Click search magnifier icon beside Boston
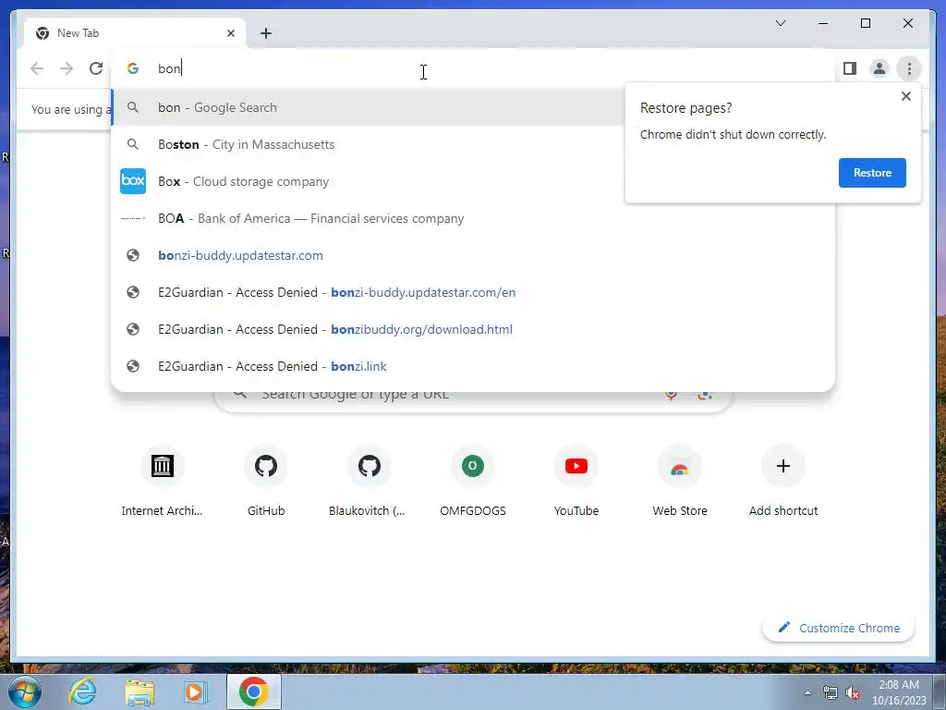The height and width of the screenshot is (710, 946). point(133,144)
